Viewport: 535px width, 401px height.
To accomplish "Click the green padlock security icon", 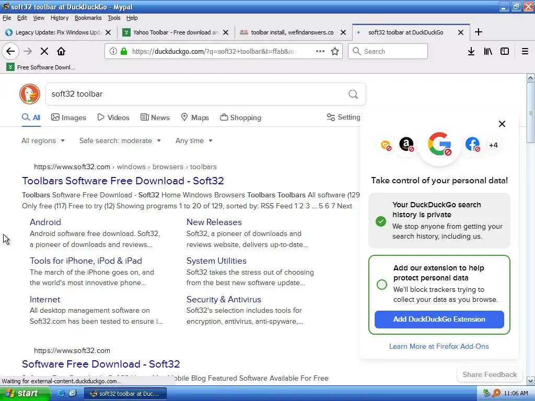I will 124,51.
